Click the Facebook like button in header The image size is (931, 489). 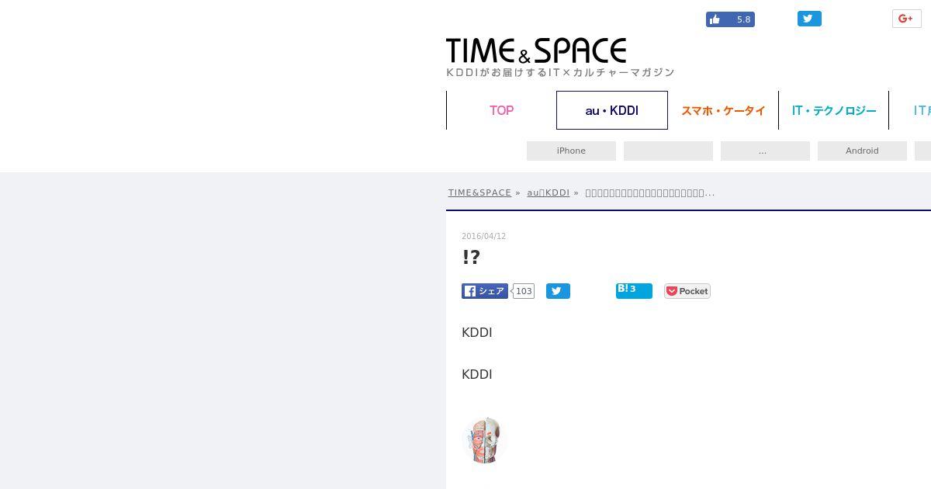tap(730, 19)
